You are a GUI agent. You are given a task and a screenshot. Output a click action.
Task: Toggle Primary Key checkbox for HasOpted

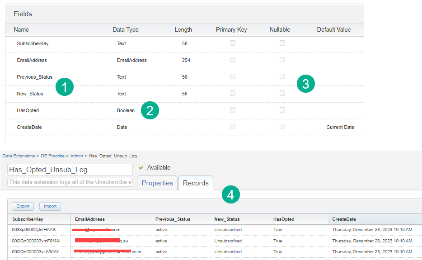pos(233,110)
